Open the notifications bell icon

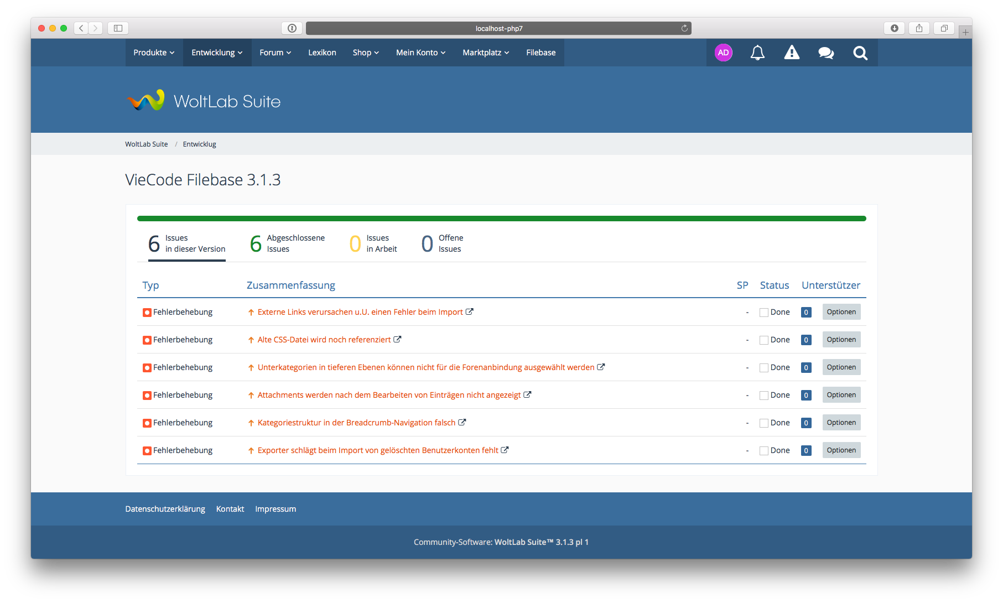click(757, 53)
